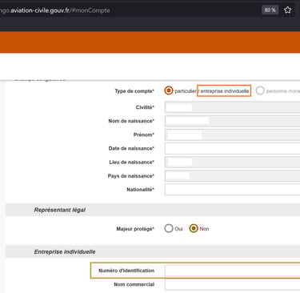Viewport: 300px width, 293px height.
Task: Open the Civilité field
Action: coord(232,107)
